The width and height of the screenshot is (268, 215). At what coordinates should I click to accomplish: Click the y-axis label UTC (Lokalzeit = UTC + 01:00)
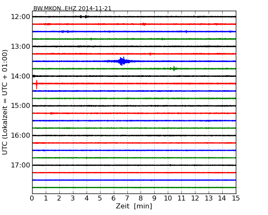pos(5,103)
